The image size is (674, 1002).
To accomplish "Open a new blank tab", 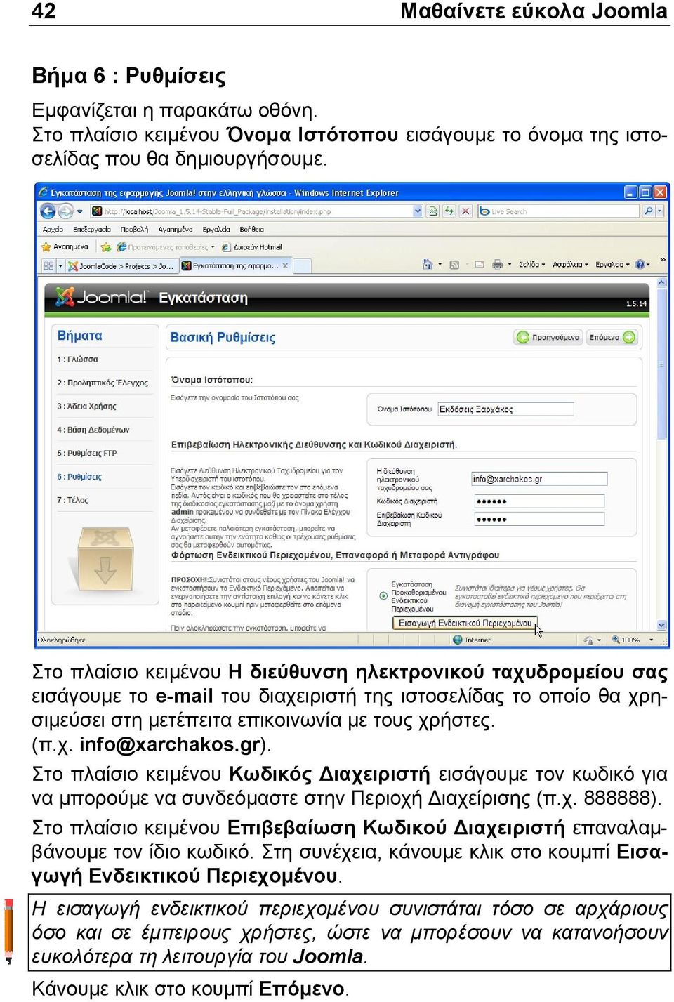I will 302,265.
